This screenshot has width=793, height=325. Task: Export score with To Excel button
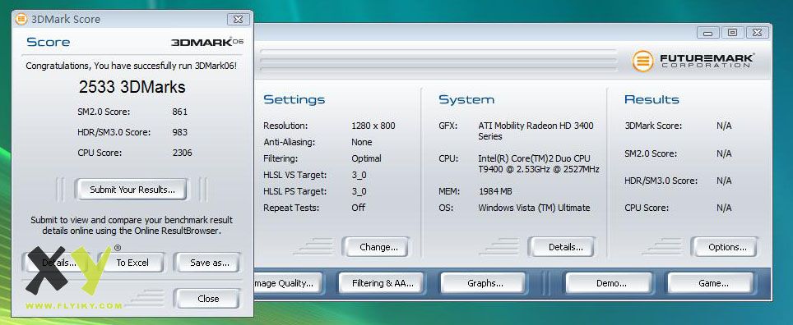[132, 263]
